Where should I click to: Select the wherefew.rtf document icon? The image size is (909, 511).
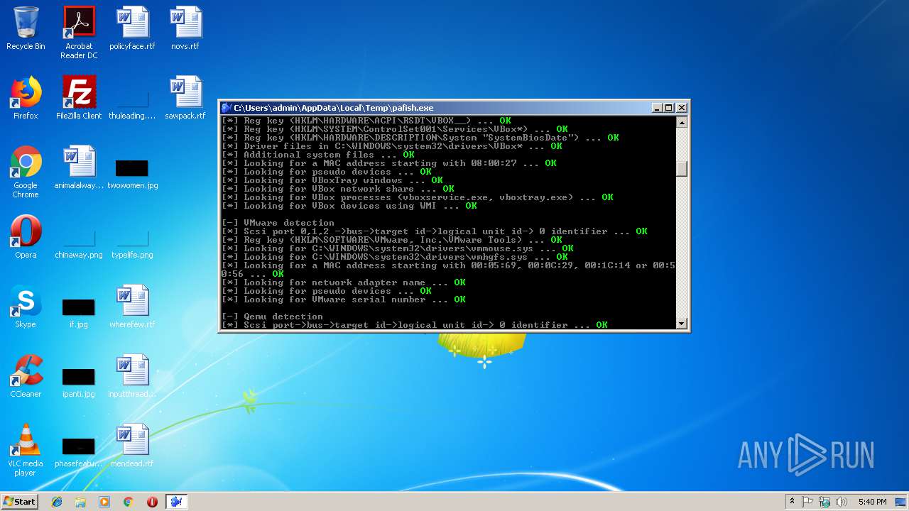click(132, 307)
